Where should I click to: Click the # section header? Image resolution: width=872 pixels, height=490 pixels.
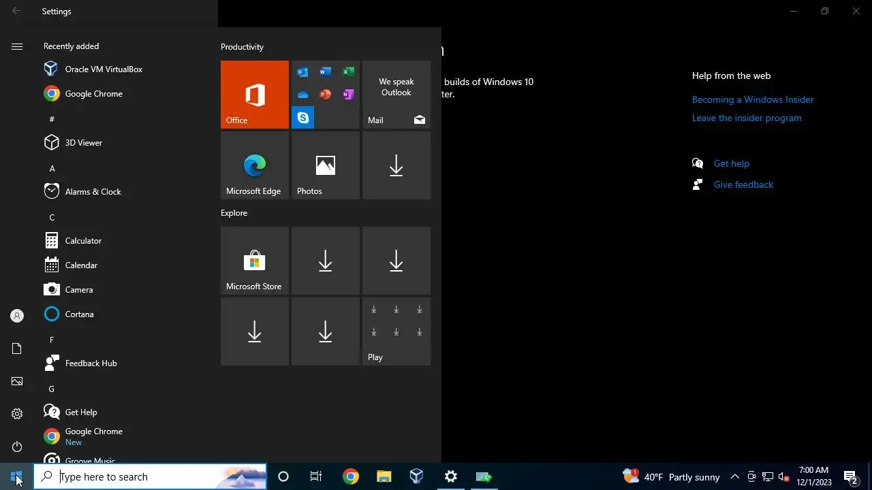pyautogui.click(x=52, y=119)
